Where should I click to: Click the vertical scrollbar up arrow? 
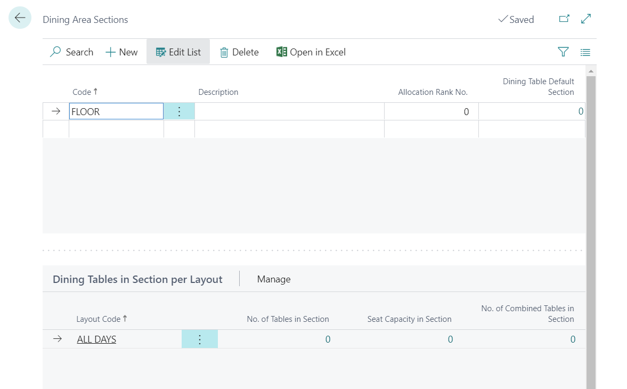pos(591,71)
